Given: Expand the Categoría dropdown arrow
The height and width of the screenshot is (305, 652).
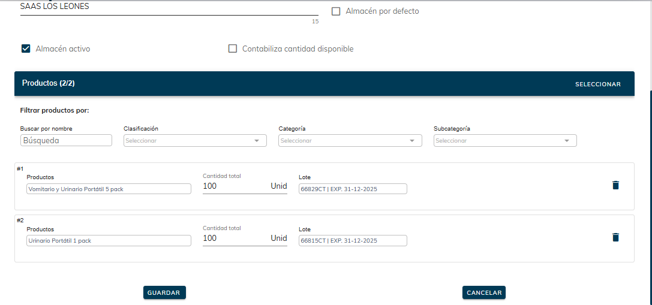Looking at the screenshot, I should pos(411,141).
